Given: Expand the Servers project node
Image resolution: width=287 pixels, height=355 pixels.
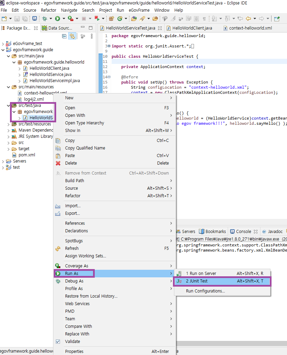Looking at the screenshot, I should click(x=3, y=161).
